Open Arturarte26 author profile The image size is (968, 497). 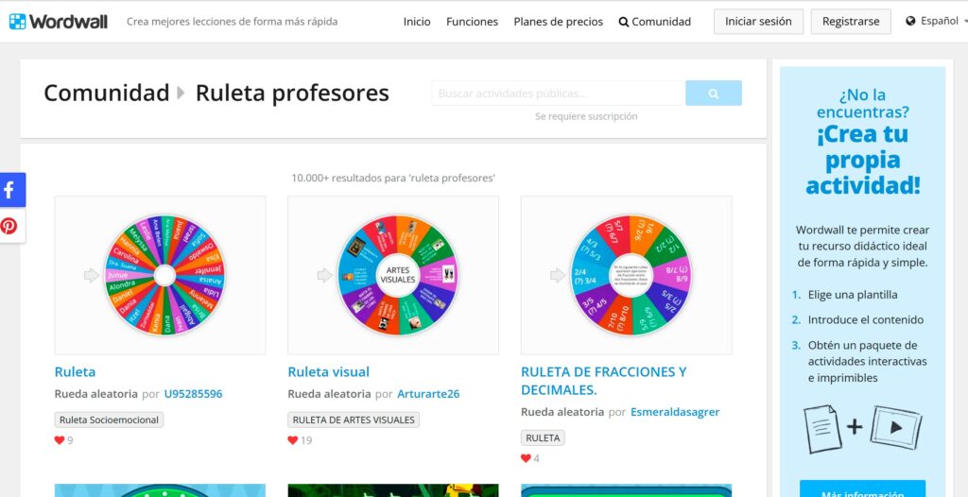tap(427, 394)
